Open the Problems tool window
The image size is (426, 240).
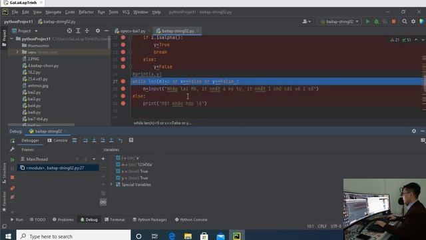click(63, 219)
